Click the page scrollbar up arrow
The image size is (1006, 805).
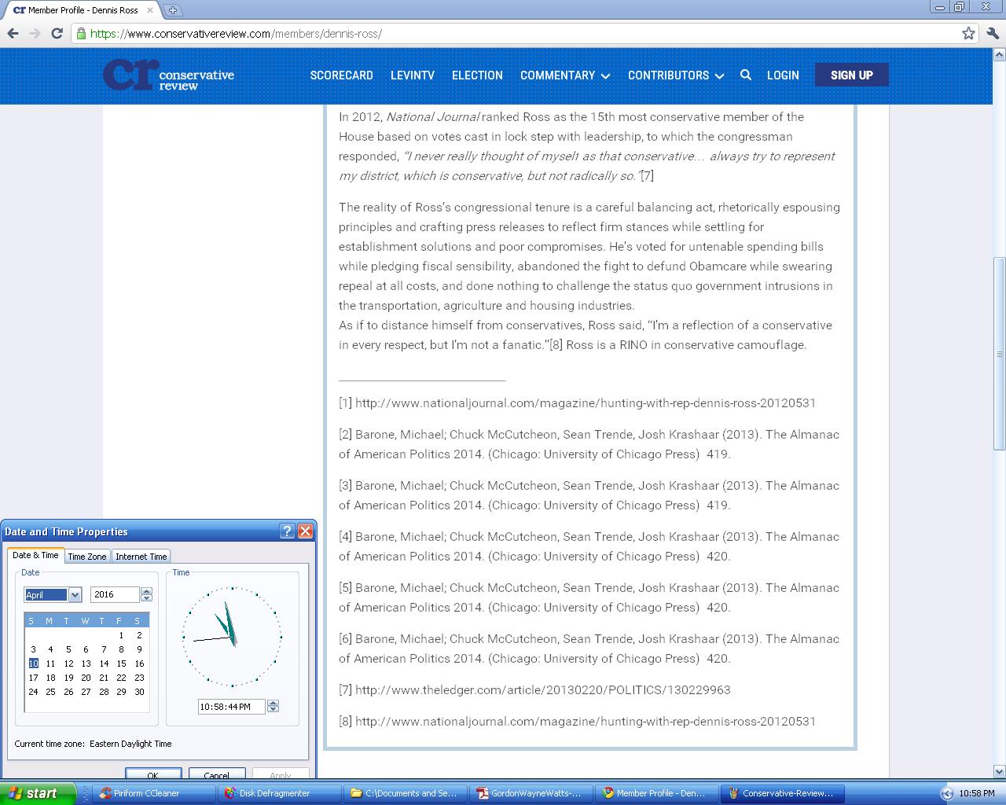(1000, 55)
